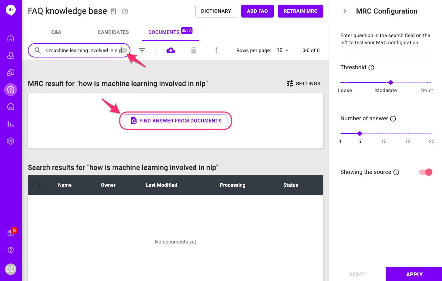This screenshot has width=442, height=281.
Task: Click the Retrain MRC button
Action: [x=300, y=11]
